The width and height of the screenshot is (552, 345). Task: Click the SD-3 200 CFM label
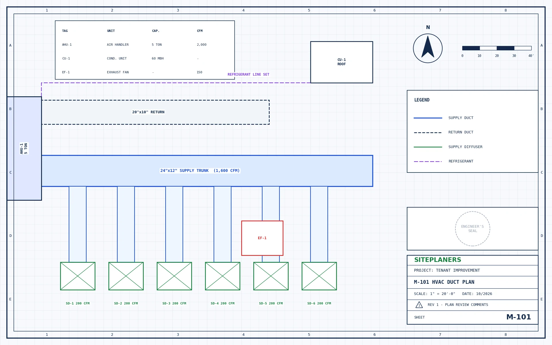coord(174,304)
